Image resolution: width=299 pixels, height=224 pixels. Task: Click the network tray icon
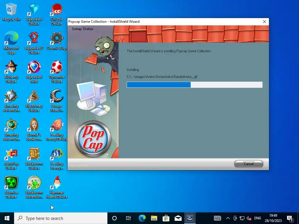(x=242, y=218)
